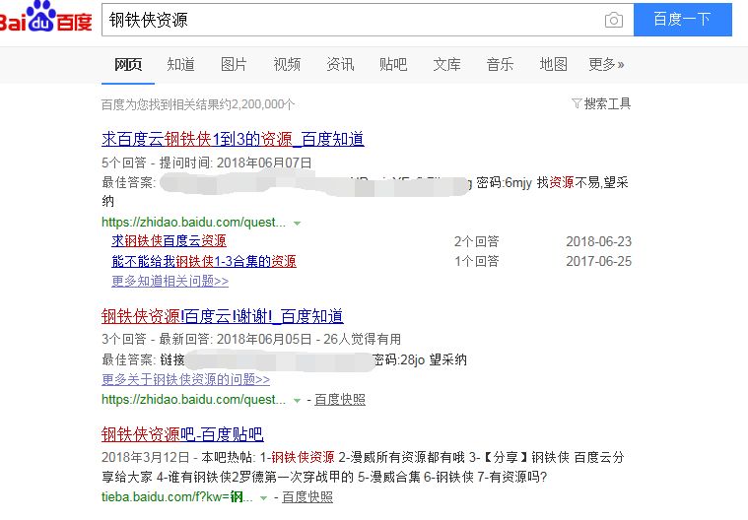Click the date 2017-06-25

[x=598, y=261]
